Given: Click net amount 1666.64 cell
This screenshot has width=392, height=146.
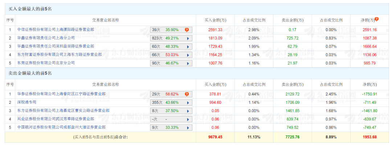Looking at the screenshot, I should tap(369, 47).
